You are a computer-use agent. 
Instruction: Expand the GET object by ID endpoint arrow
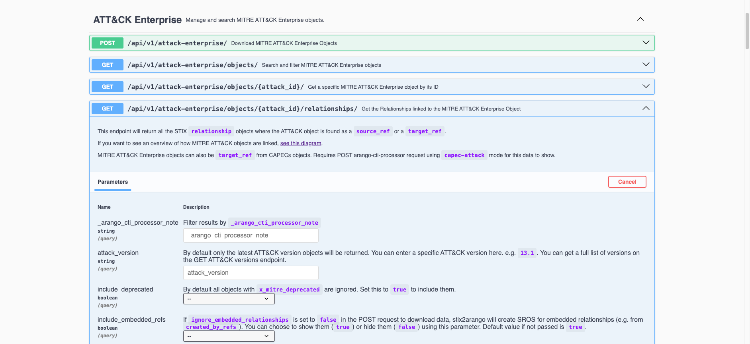click(x=646, y=86)
